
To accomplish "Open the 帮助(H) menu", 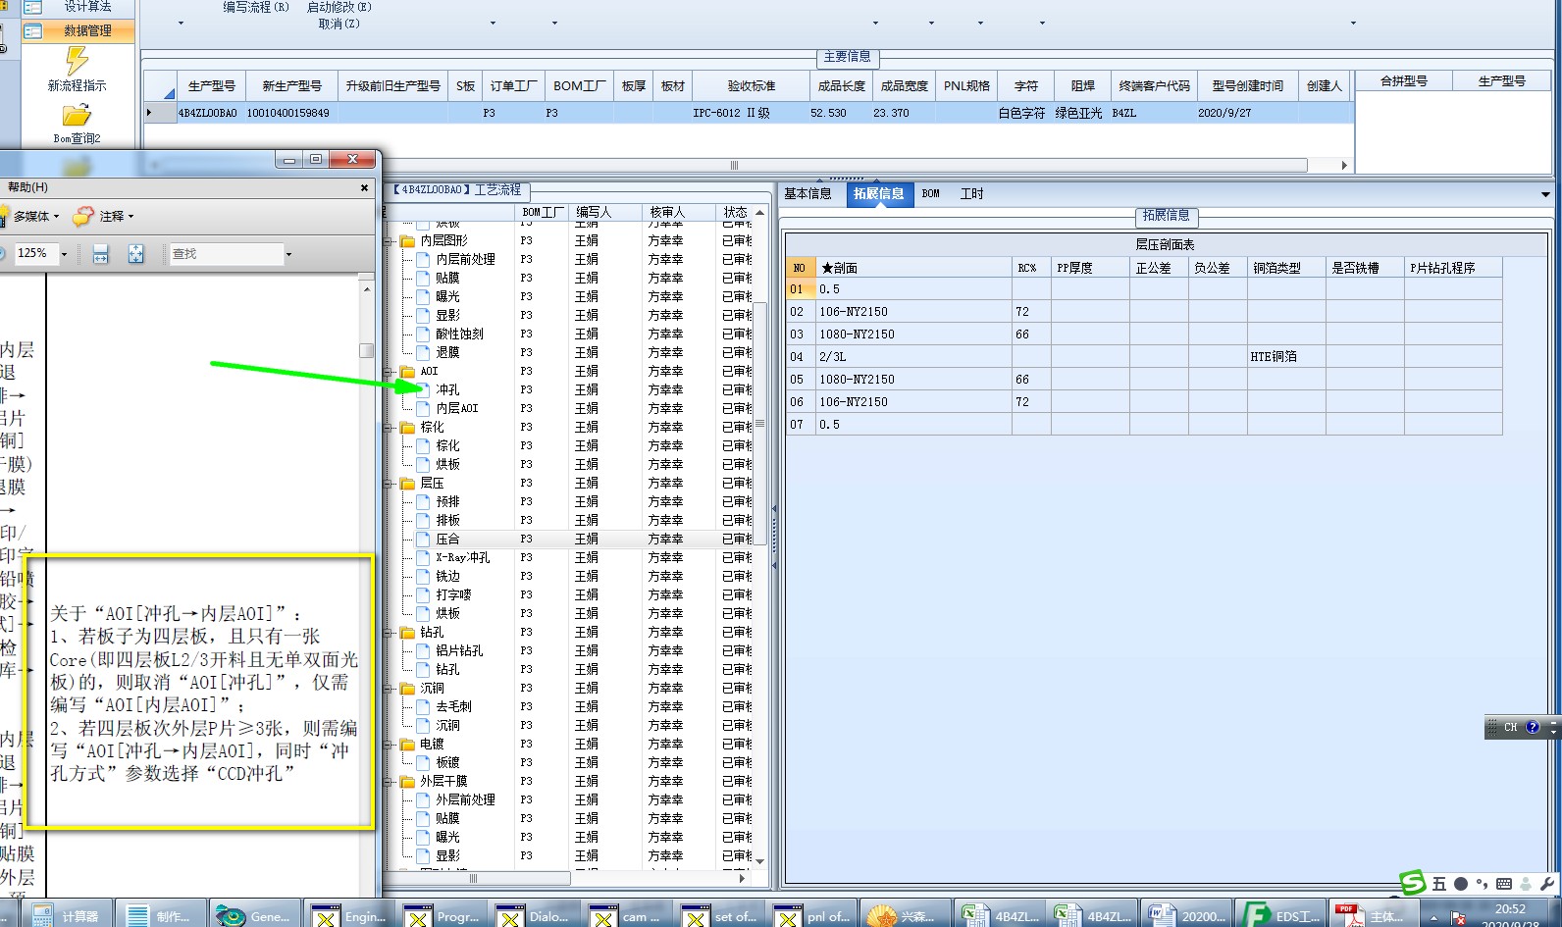I will tap(27, 187).
